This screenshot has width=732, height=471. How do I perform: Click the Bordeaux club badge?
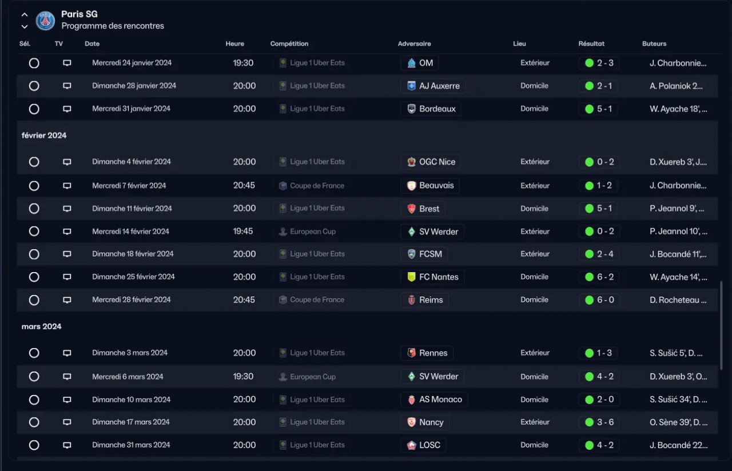[411, 109]
